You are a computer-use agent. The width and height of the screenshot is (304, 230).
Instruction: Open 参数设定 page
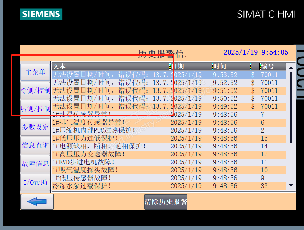coord(35,127)
